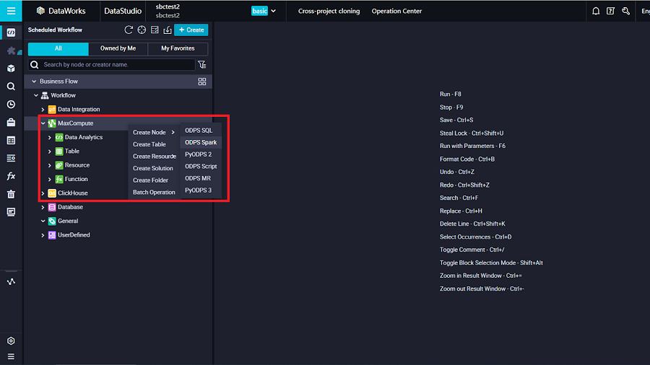This screenshot has height=365, width=650.
Task: Click the bottom three-line menu icon
Action: click(x=11, y=357)
